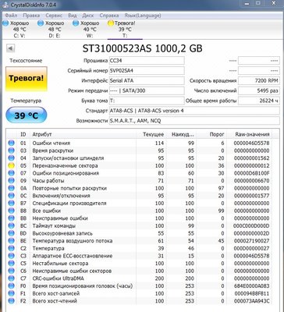The image size is (284, 312).
Task: Click the status icon for 09 Часы работы
Action: click(11, 181)
